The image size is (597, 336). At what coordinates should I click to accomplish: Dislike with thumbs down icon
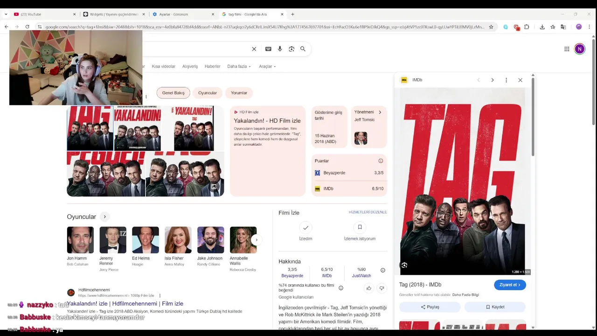coord(382,288)
